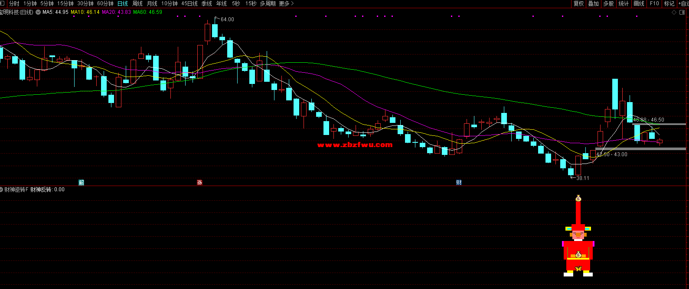Switch to 分时 intraday chart tab
The width and height of the screenshot is (689, 289).
point(14,3)
